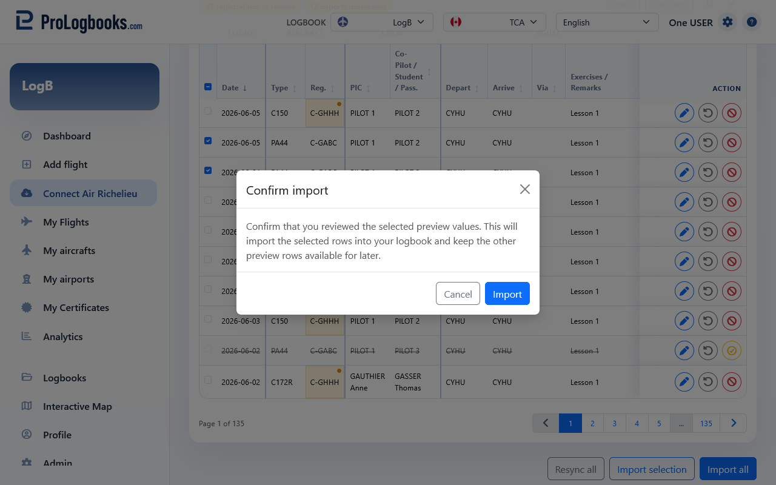Screen dimensions: 776x485
Task: Go to previous page with left chevron
Action: [x=546, y=423]
